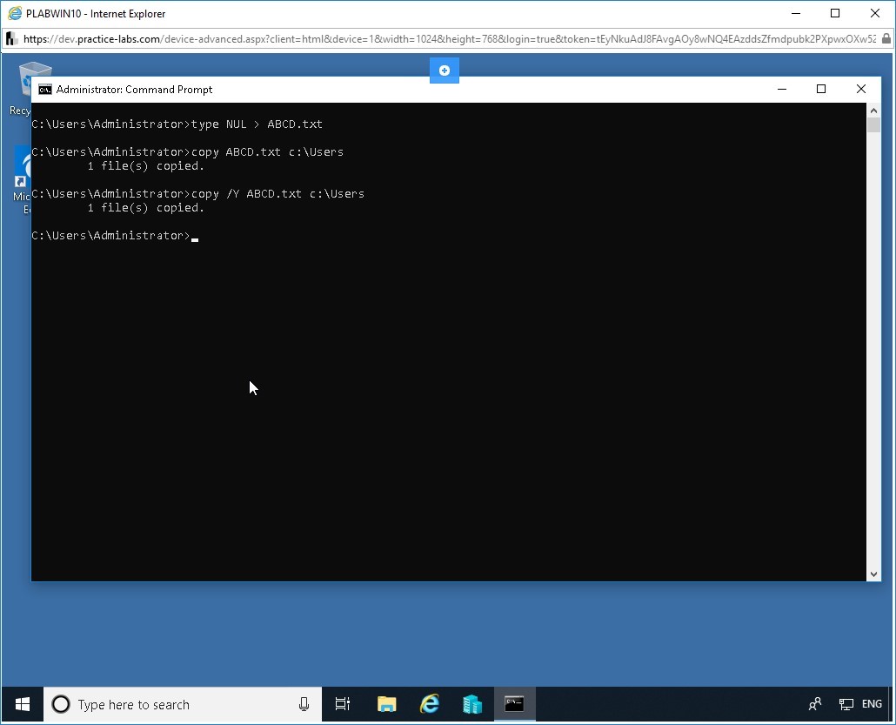Click the console scrollbar down arrow
Screen dimensions: 896x725
click(873, 574)
